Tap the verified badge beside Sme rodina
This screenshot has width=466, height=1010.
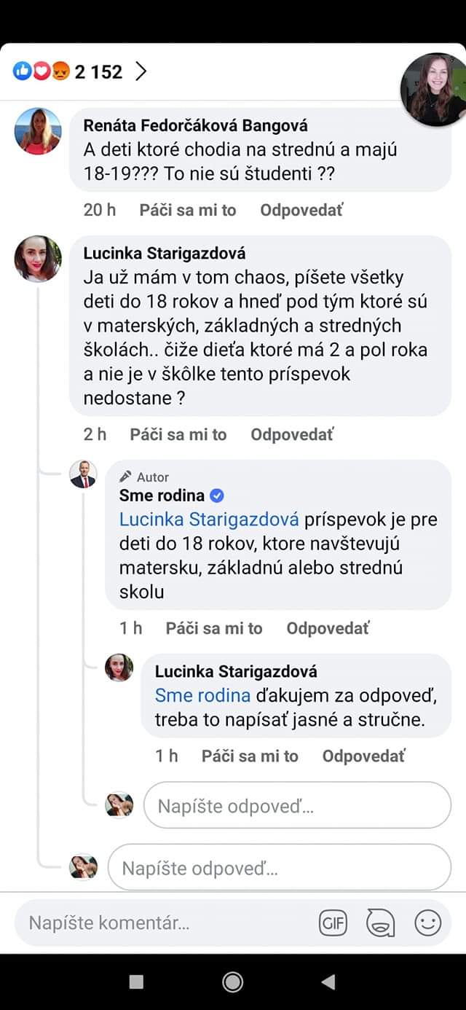pos(217,496)
